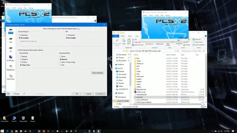Open the Action Center notification icon
Image resolution: width=237 pixels, height=133 pixels.
(233, 131)
